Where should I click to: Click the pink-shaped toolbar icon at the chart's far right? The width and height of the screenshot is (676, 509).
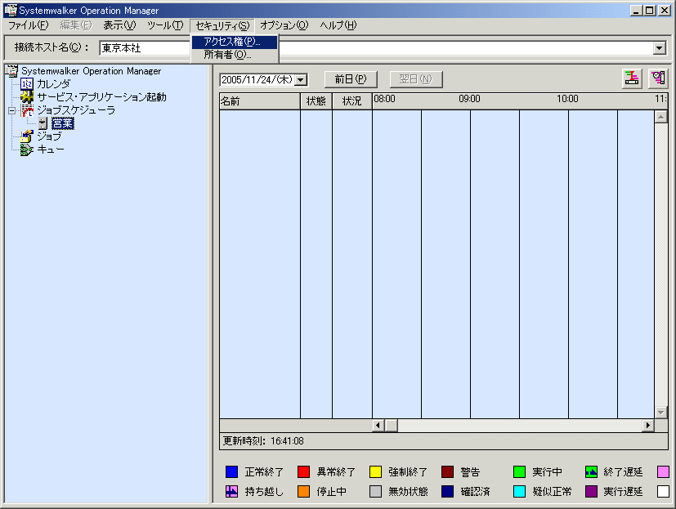tap(658, 79)
